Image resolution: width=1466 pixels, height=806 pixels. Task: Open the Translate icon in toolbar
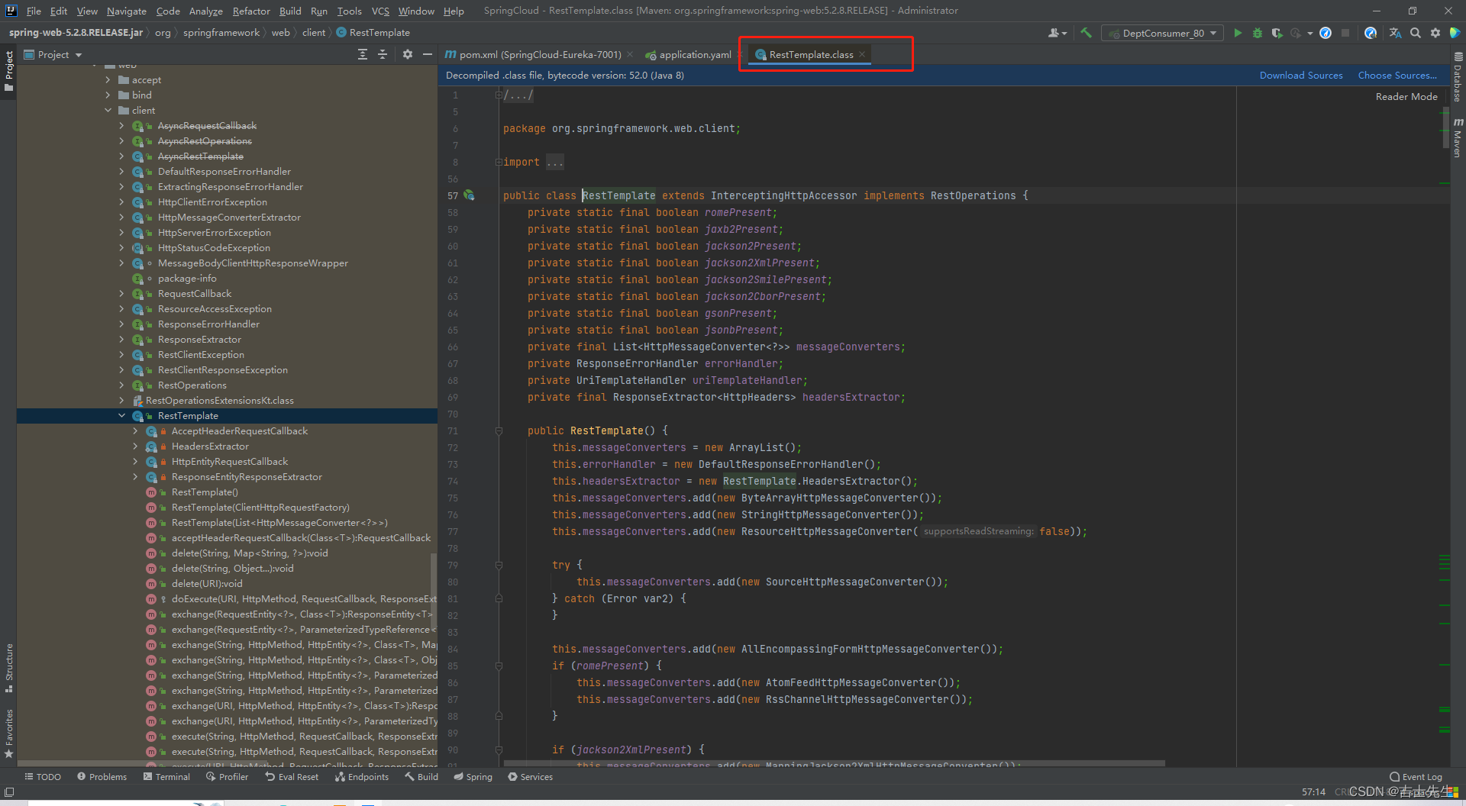(1395, 33)
